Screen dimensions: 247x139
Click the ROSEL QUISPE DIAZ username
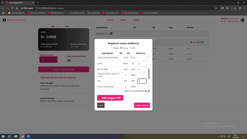pyautogui.click(x=16, y=20)
